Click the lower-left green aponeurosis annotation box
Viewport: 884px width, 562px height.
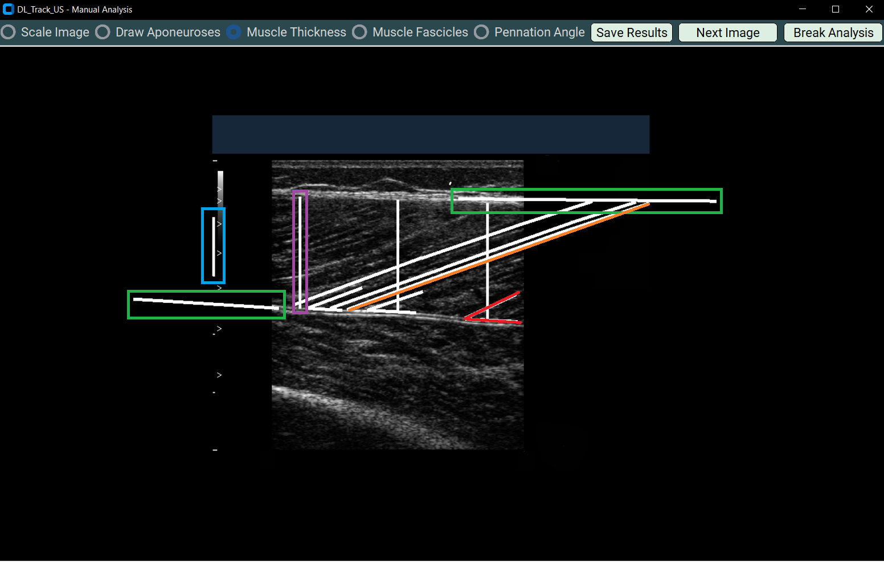click(x=206, y=304)
